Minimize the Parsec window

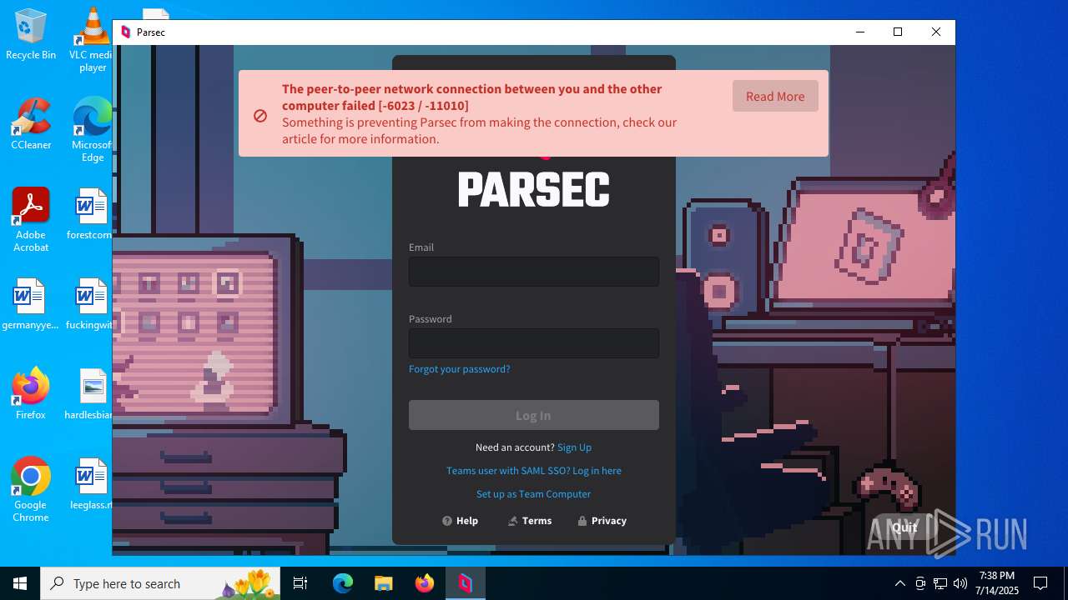tap(860, 32)
